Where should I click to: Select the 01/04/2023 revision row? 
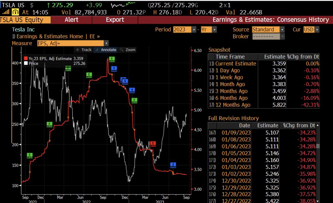point(262,160)
